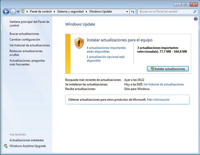Open the recent pages dropdown arrow
Screen dimensions: 200x155
[18, 12]
